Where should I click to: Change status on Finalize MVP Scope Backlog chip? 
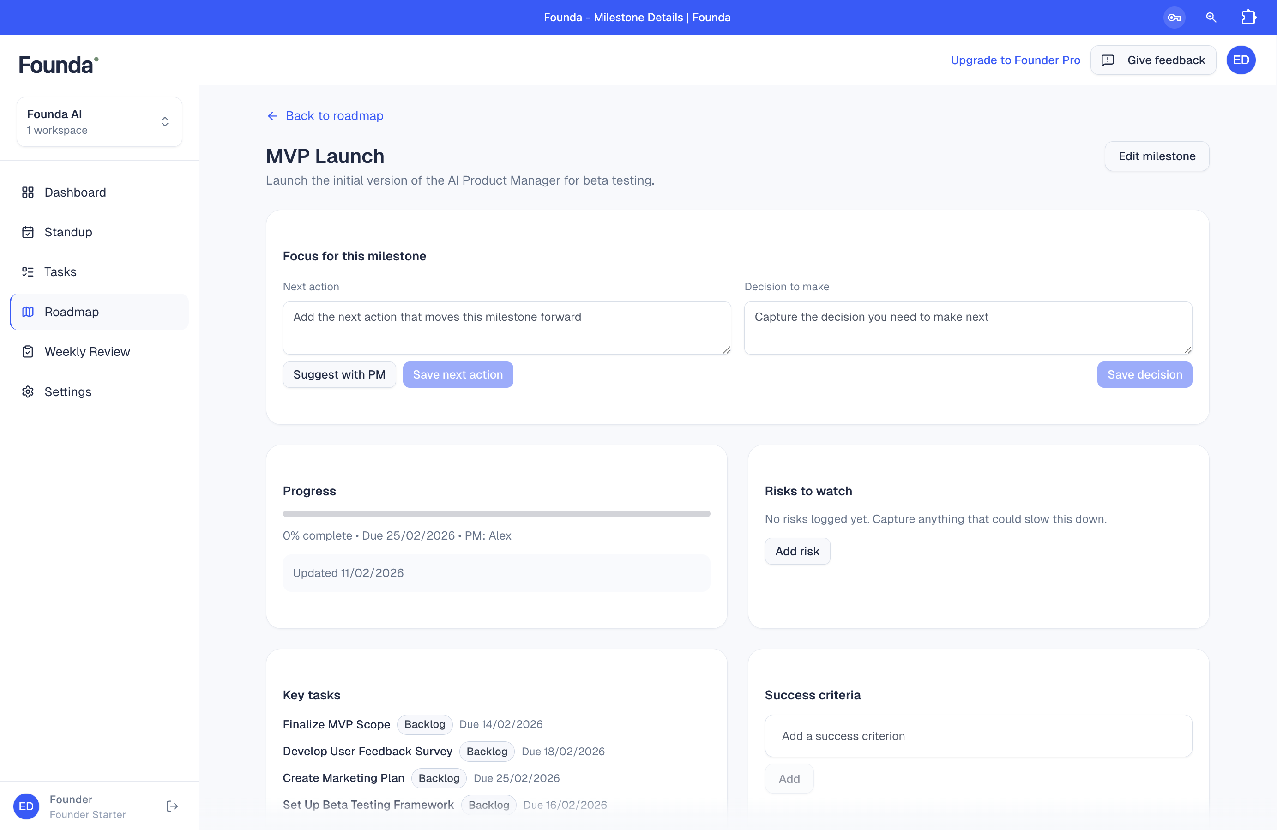(x=424, y=724)
